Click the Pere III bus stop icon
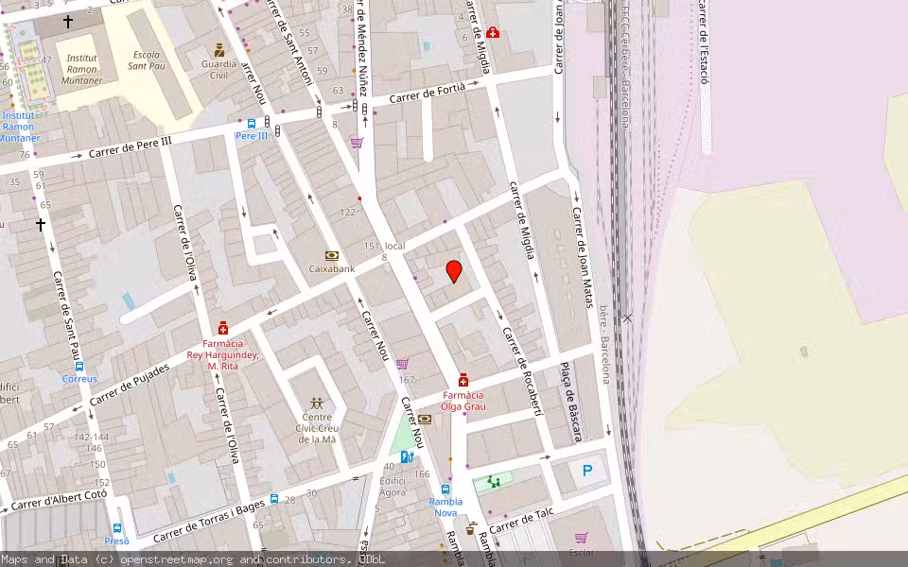Screen dimensions: 908x567 [x=252, y=123]
